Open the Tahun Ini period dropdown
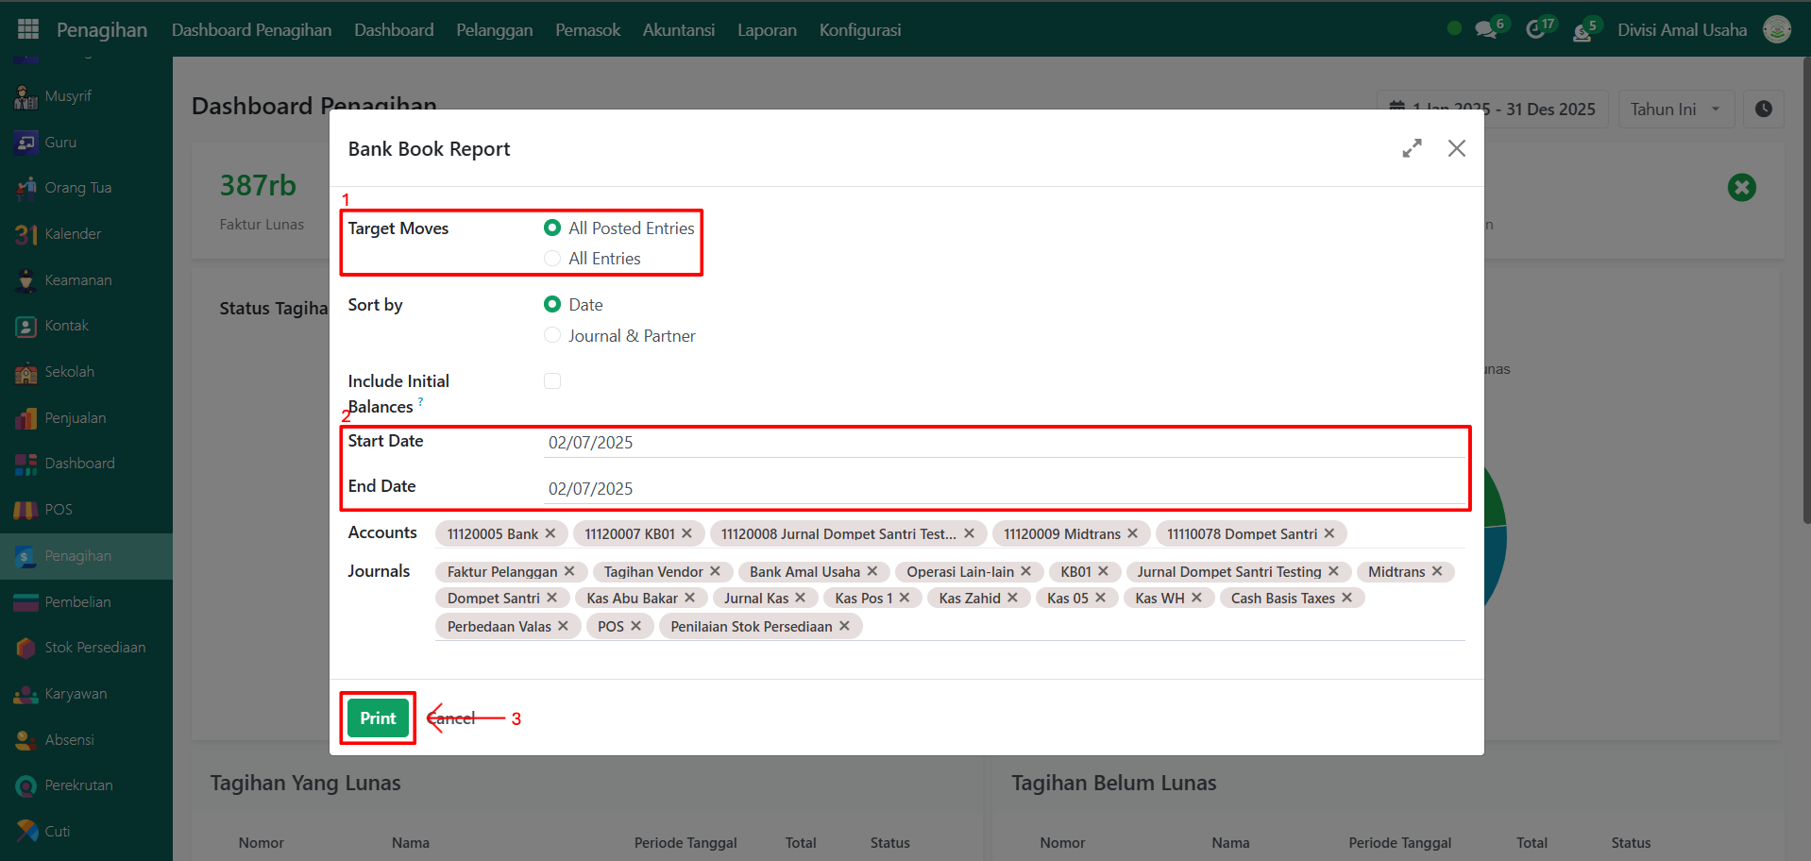The height and width of the screenshot is (861, 1811). 1675,110
